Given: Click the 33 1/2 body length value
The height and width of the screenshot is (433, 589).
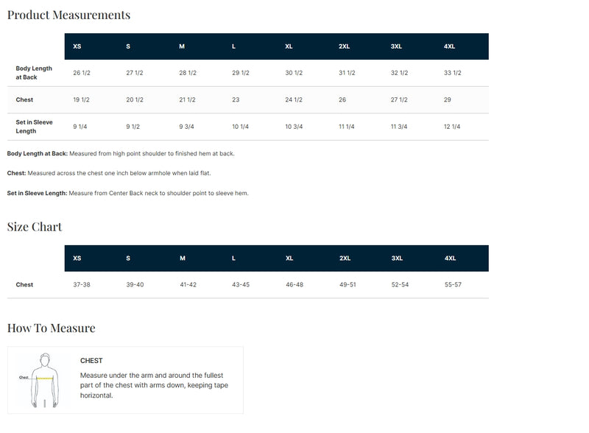Looking at the screenshot, I should [453, 73].
